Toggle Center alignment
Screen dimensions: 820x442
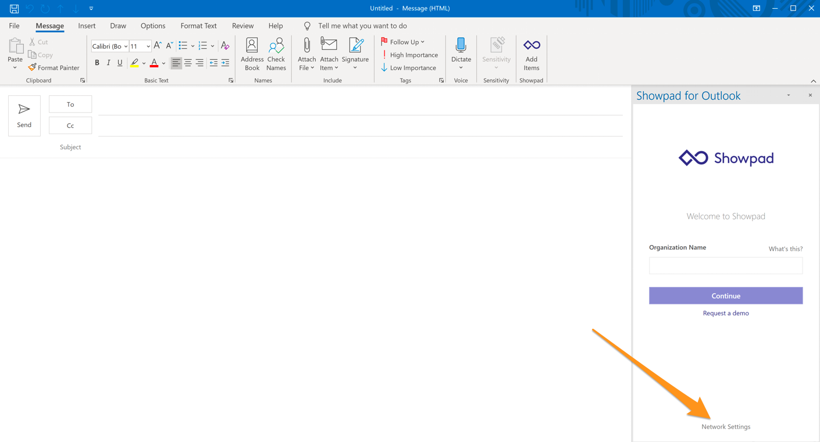point(188,63)
